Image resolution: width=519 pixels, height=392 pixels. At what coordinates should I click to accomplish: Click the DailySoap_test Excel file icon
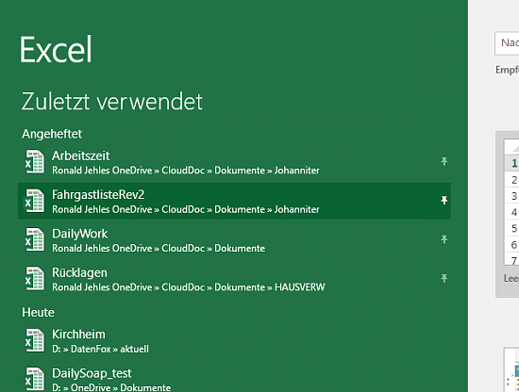pos(35,380)
